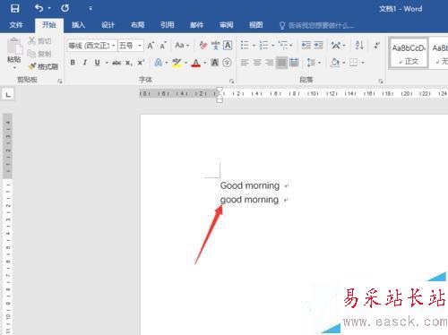
Task: Open the Shading paint bucket
Action: pyautogui.click(x=335, y=63)
